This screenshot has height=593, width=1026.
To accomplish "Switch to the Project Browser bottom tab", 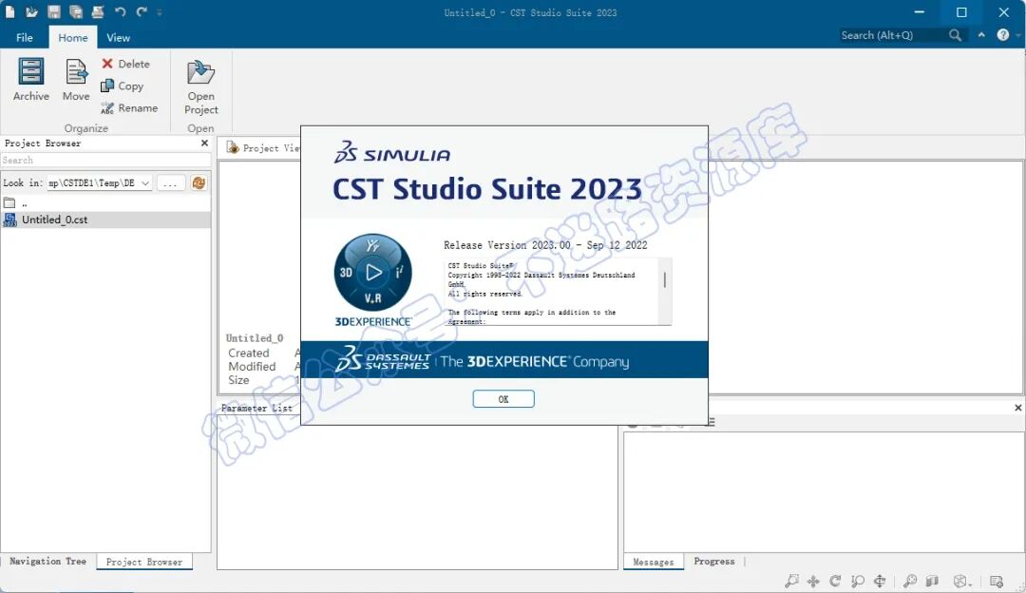I will [144, 562].
